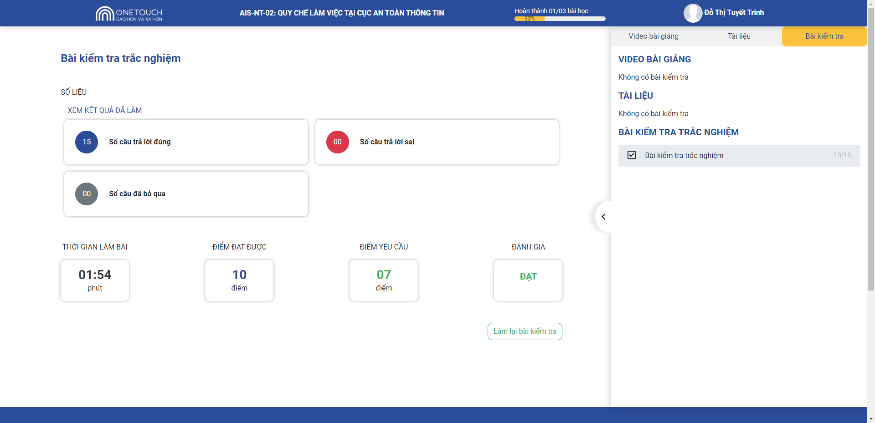Screen dimensions: 875x423
Task: Click the user profile avatar
Action: [x=692, y=13]
